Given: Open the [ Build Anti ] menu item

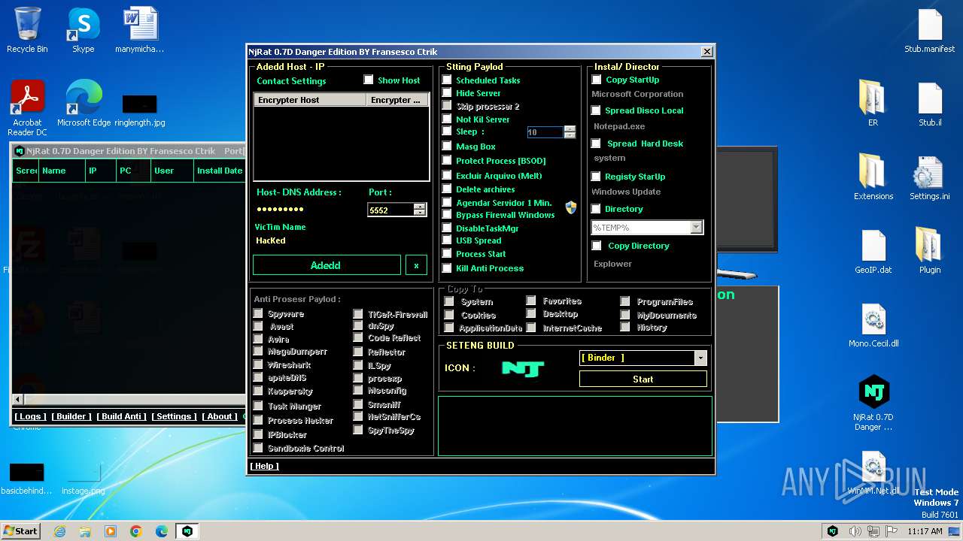Looking at the screenshot, I should point(122,416).
